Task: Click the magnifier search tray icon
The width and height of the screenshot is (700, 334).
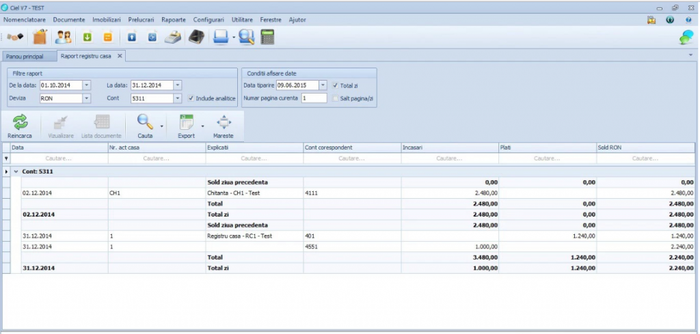Action: coord(246,37)
